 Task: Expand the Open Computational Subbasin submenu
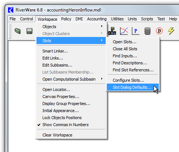point(71,79)
